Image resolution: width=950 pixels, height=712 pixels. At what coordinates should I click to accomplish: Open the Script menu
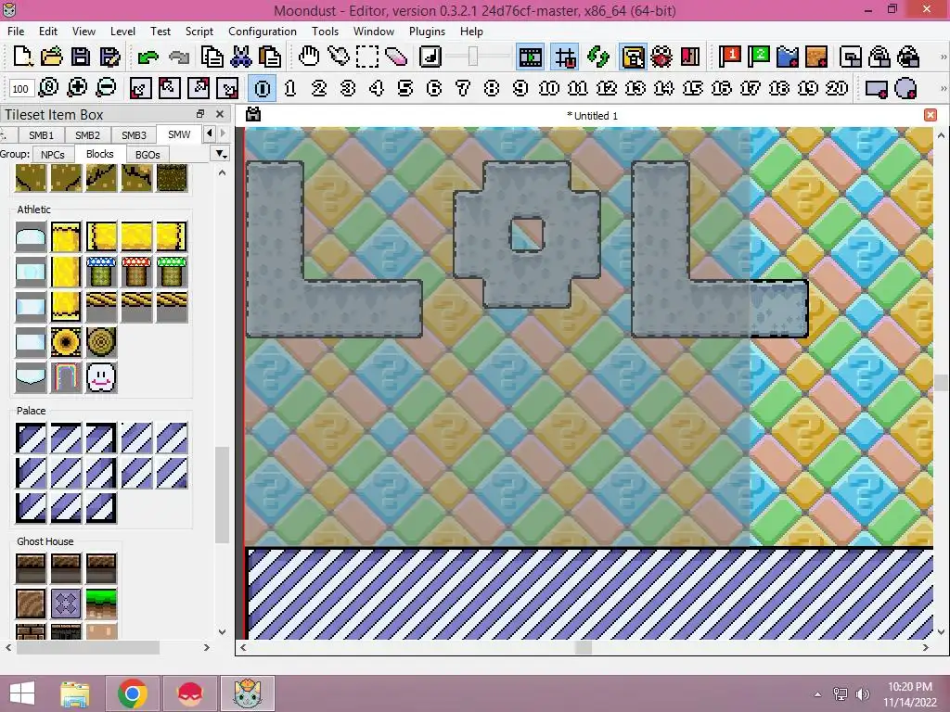coord(199,31)
